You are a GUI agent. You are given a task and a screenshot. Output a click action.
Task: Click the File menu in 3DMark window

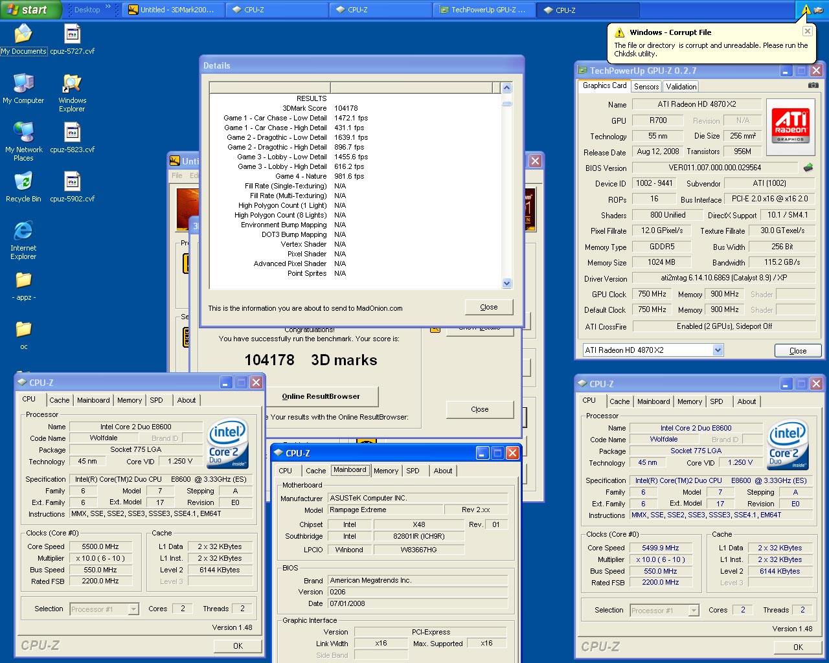pyautogui.click(x=177, y=175)
